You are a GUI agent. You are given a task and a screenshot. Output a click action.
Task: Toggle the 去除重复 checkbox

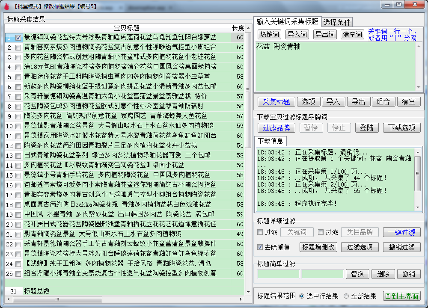pos(260,247)
